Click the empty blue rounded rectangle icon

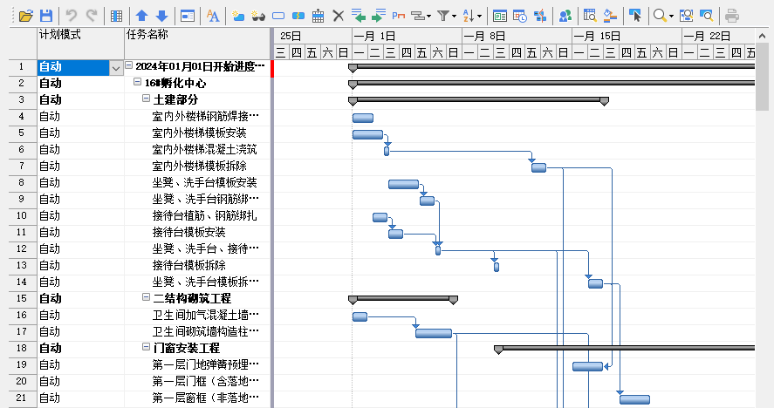tap(278, 16)
